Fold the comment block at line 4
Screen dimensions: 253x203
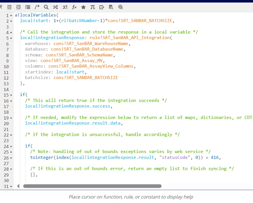tap(11, 33)
